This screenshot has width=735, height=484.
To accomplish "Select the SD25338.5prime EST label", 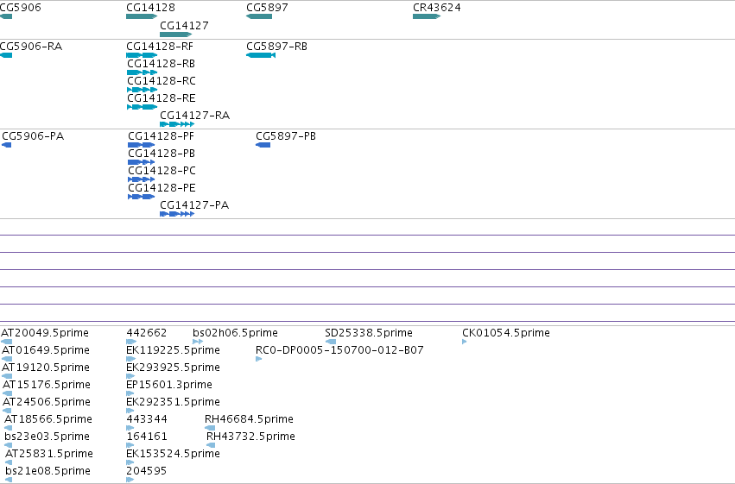I will pyautogui.click(x=369, y=333).
